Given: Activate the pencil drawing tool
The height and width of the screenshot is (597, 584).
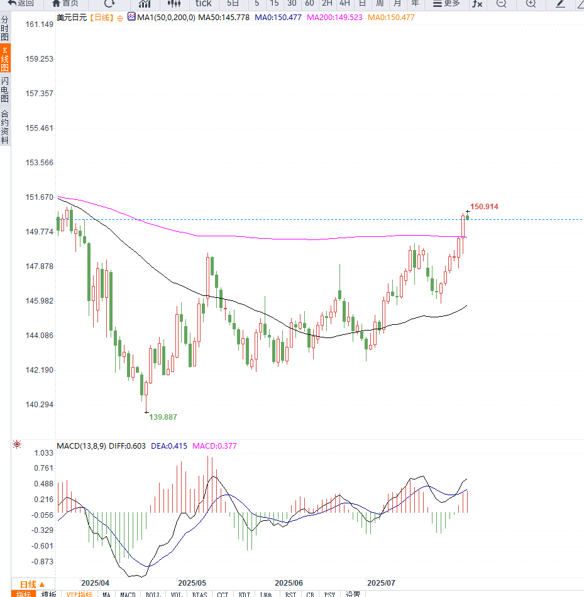Looking at the screenshot, I should click(x=560, y=3).
